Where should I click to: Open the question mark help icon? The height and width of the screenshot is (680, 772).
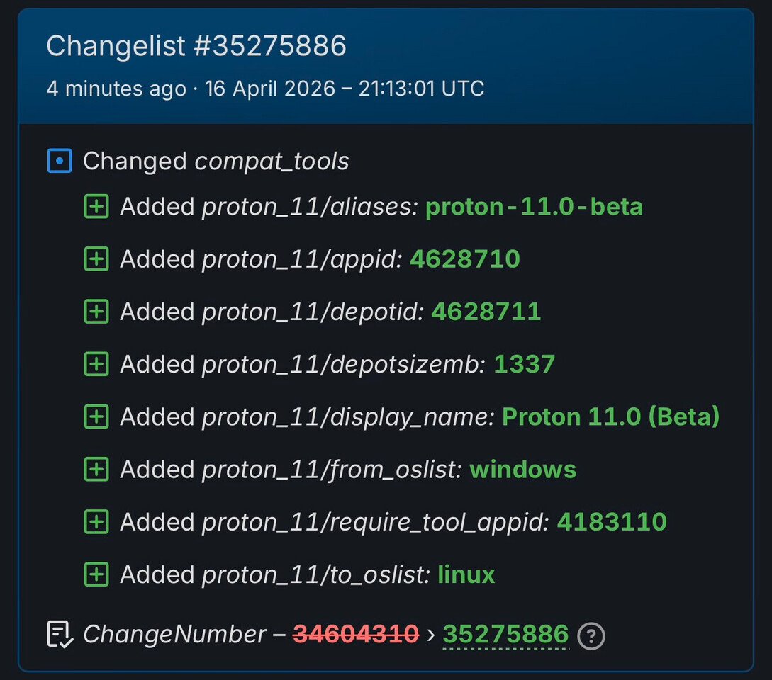[x=591, y=637]
